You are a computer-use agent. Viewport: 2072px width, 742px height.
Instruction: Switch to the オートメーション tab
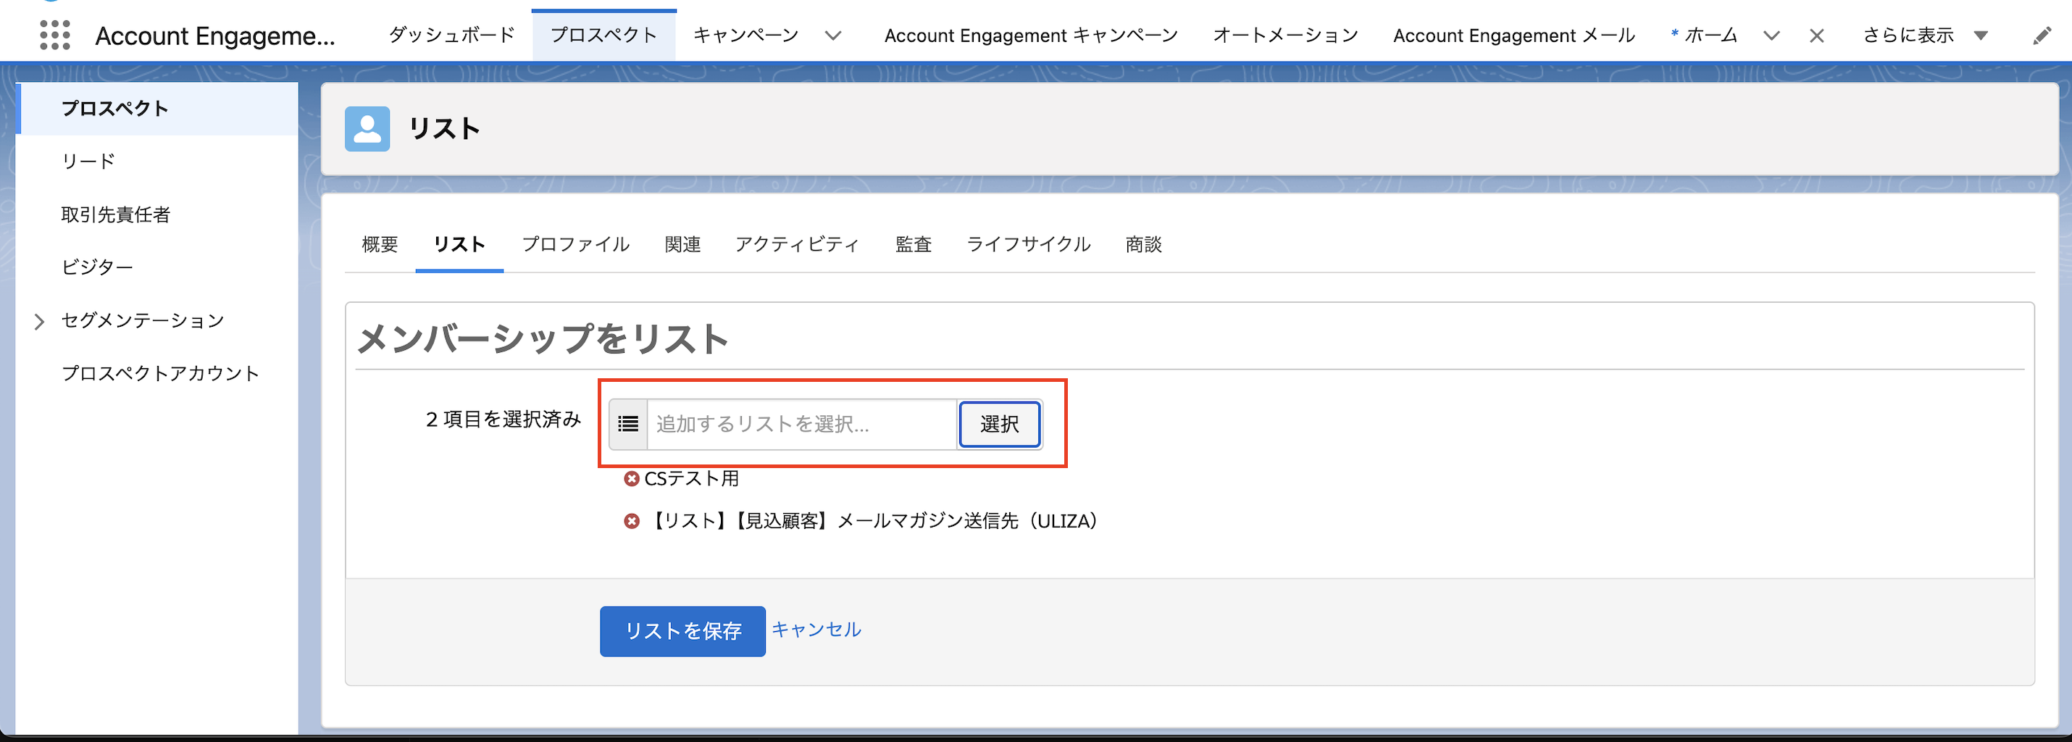pos(1285,36)
